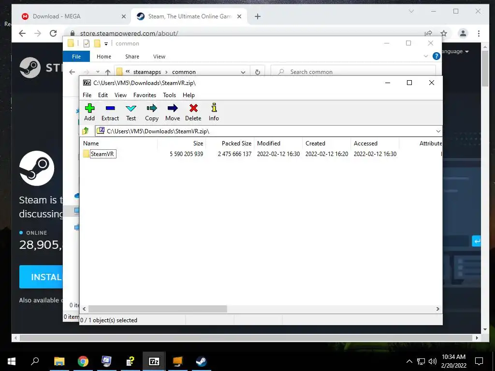Screen dimensions: 495x371
Task: Refresh the common folder in Explorer
Action: tap(258, 72)
